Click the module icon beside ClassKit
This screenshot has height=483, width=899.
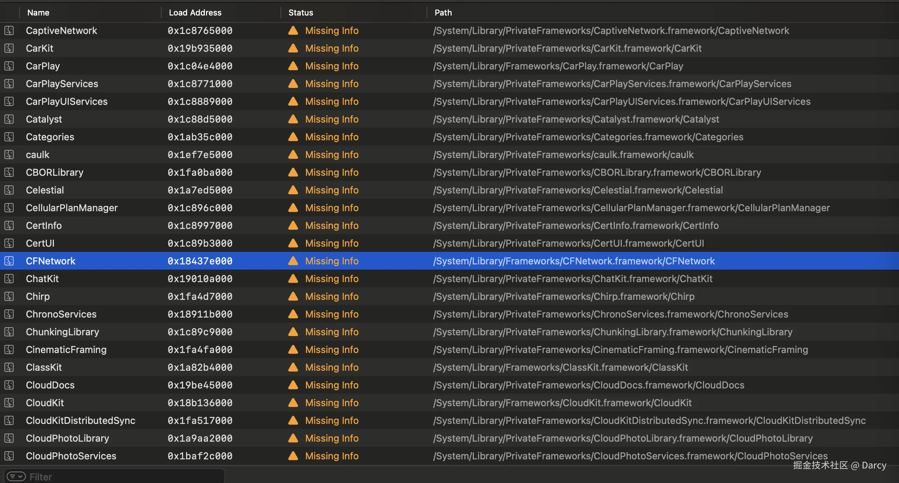pos(9,367)
